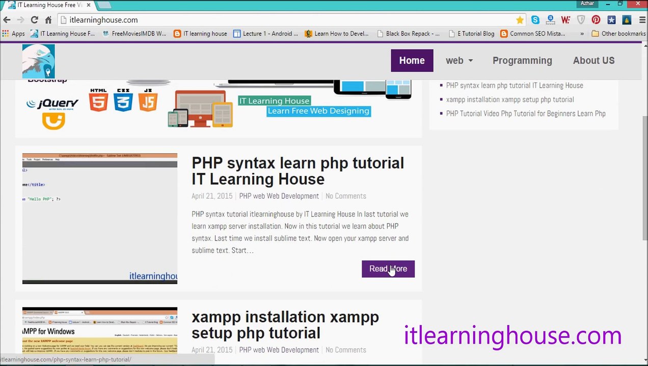Open the Amazon extension icon
Viewport: 648px width, 366px height.
(x=550, y=20)
